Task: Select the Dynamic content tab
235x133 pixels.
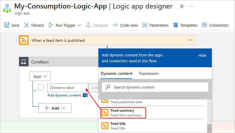Action: pos(116,74)
